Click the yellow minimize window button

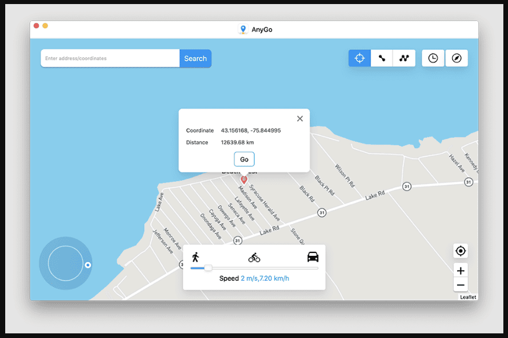point(45,25)
